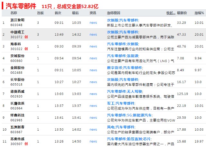Image resolution: width=206 pixels, height=147 pixels.
Task: Open the news link for 长华股份
Action: pyautogui.click(x=93, y=82)
